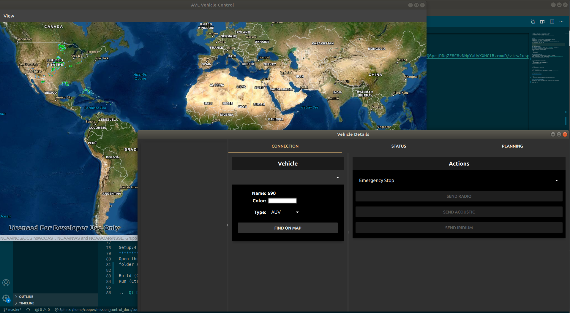Click the SEND IRIDIUM button
The width and height of the screenshot is (570, 313).
tap(459, 228)
